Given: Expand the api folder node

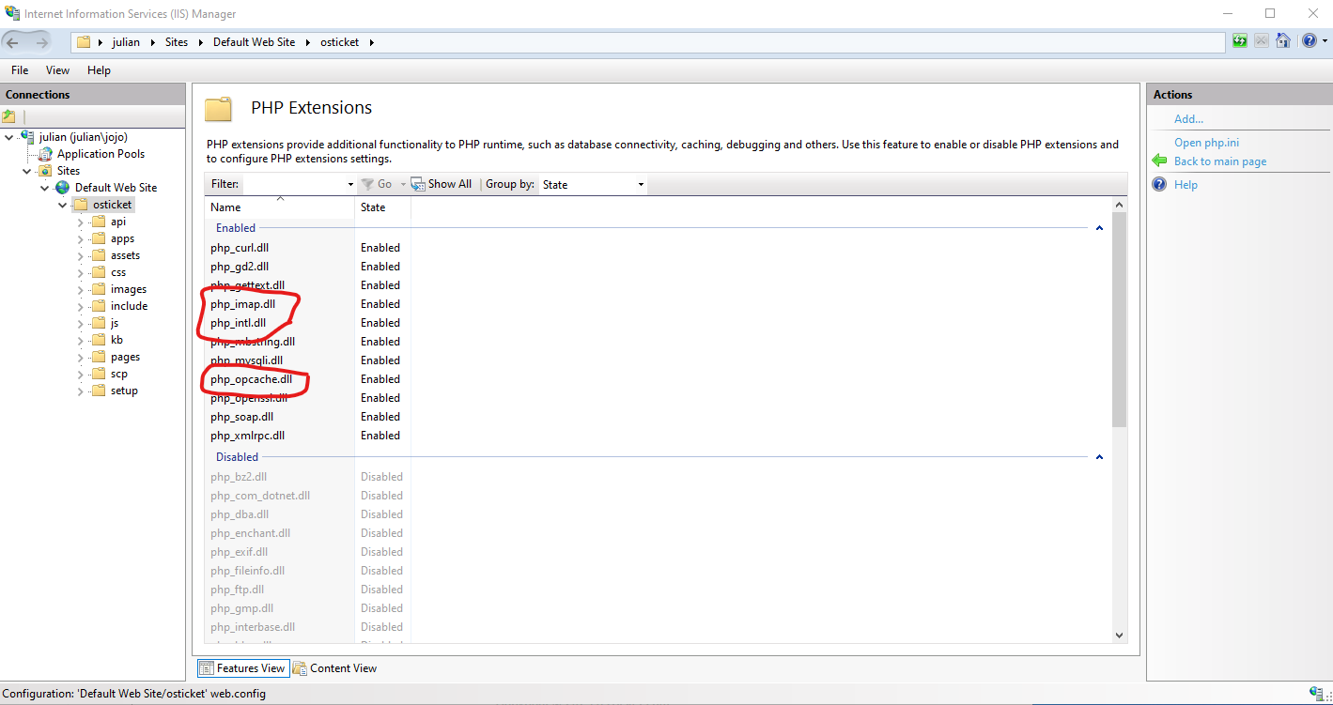Looking at the screenshot, I should (x=81, y=222).
